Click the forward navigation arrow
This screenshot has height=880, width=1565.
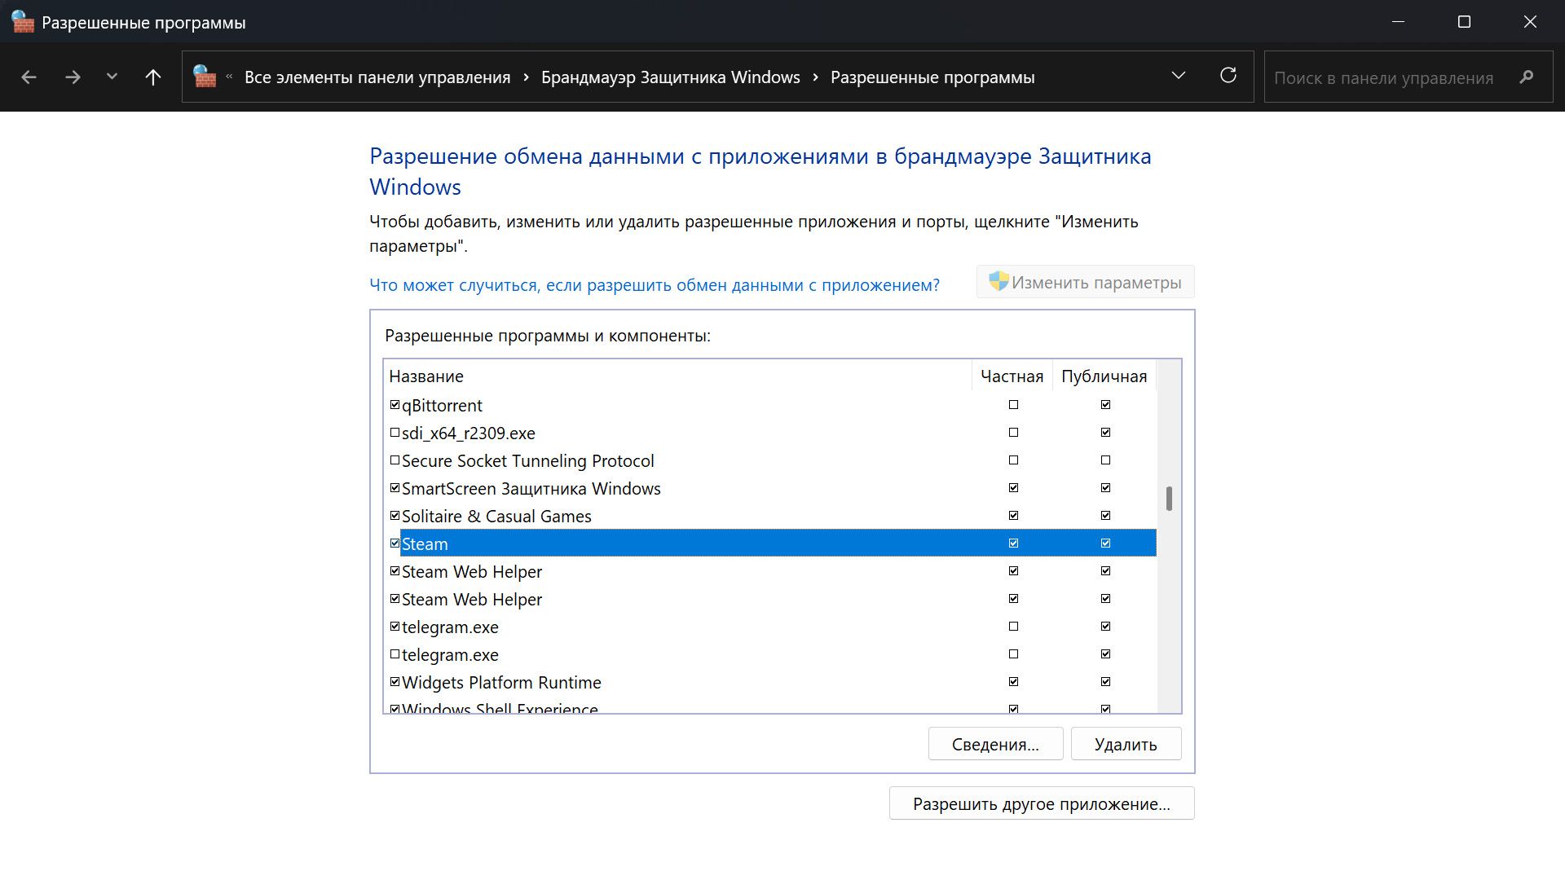click(73, 77)
